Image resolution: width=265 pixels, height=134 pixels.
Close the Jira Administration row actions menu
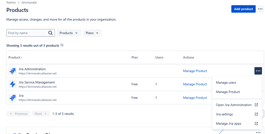258,71
